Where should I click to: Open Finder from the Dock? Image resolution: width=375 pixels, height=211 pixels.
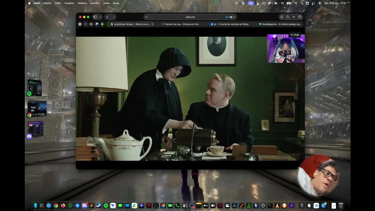pyautogui.click(x=35, y=206)
